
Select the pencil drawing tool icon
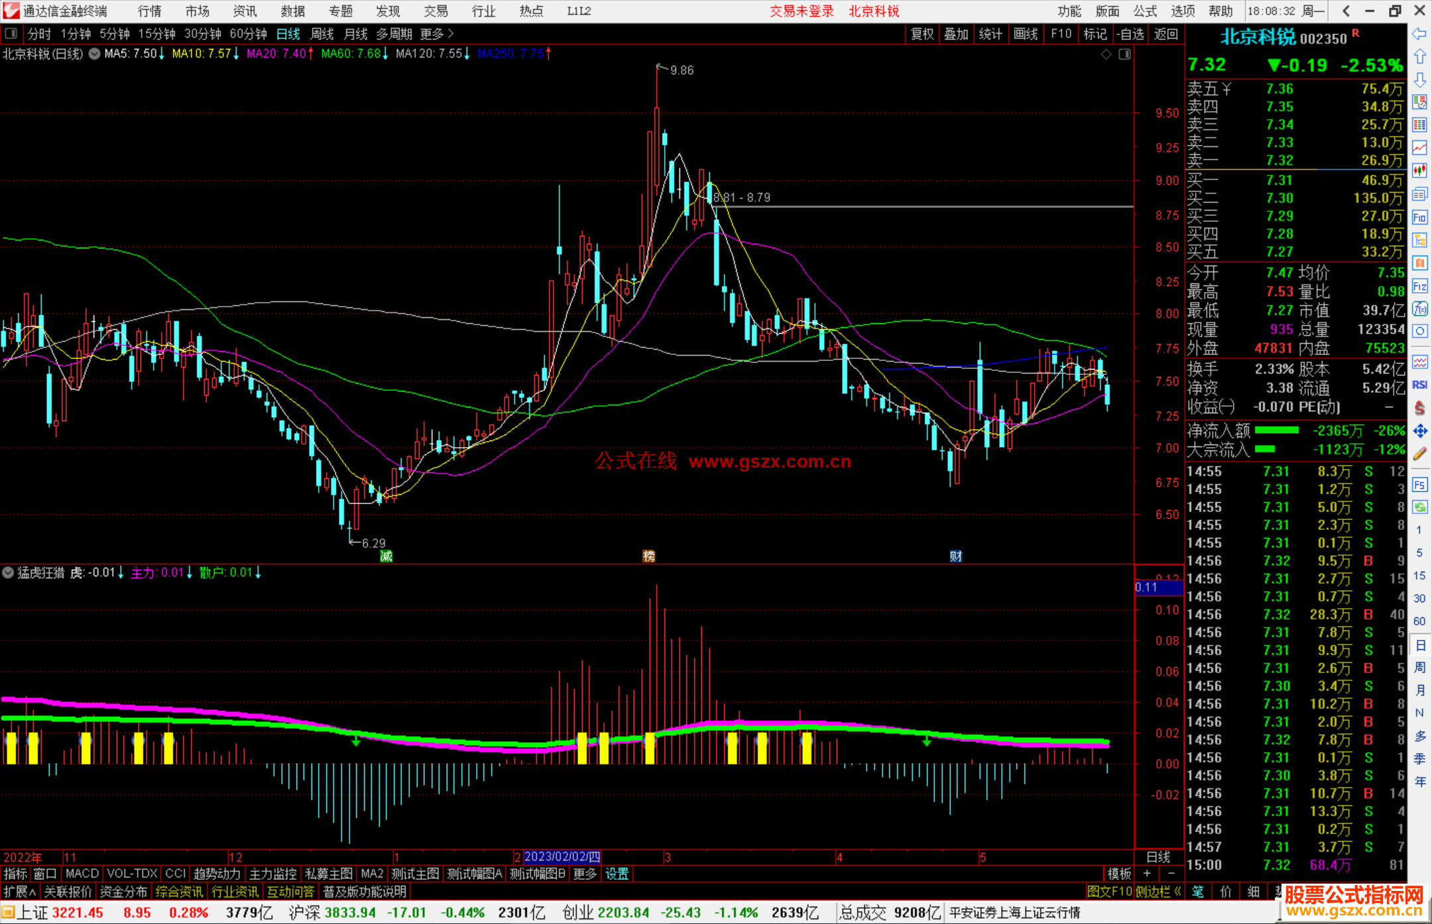coord(1419,454)
